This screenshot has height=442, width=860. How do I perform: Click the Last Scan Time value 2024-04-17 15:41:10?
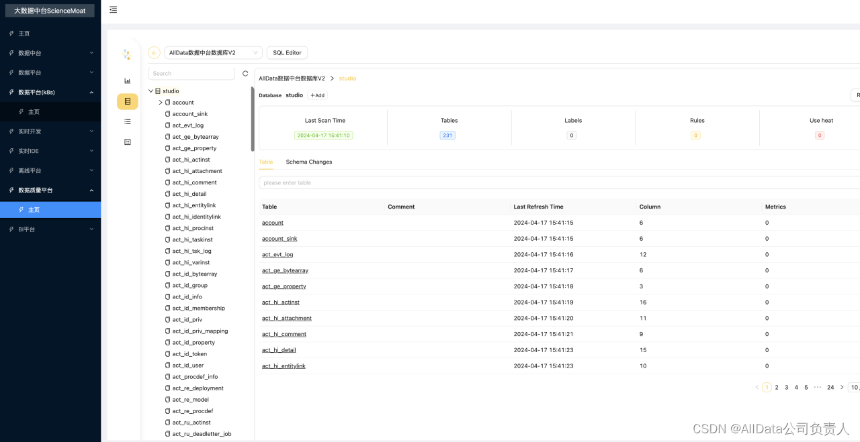point(324,135)
